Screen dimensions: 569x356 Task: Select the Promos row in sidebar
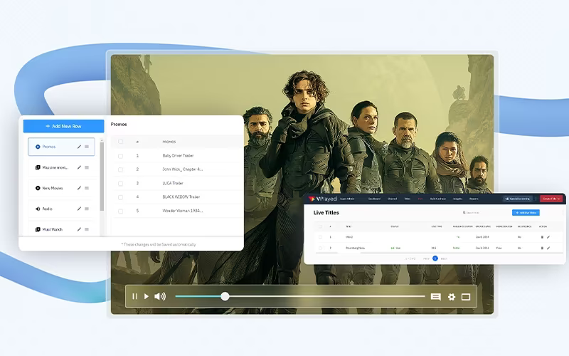pos(61,147)
